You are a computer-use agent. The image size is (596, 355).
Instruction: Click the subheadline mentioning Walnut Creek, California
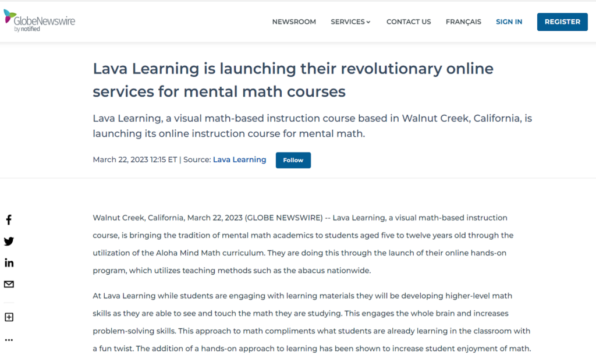(x=312, y=126)
